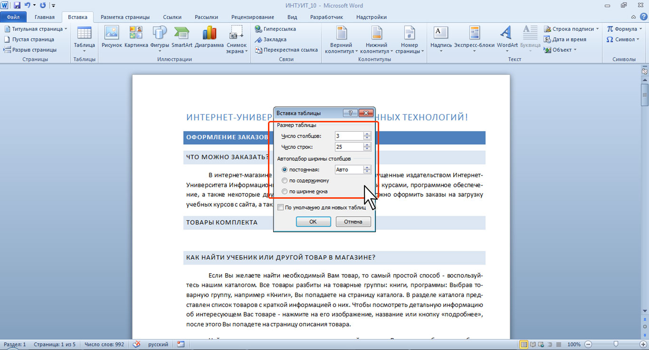Switch to the Вид tab
649x350 pixels.
click(x=292, y=17)
